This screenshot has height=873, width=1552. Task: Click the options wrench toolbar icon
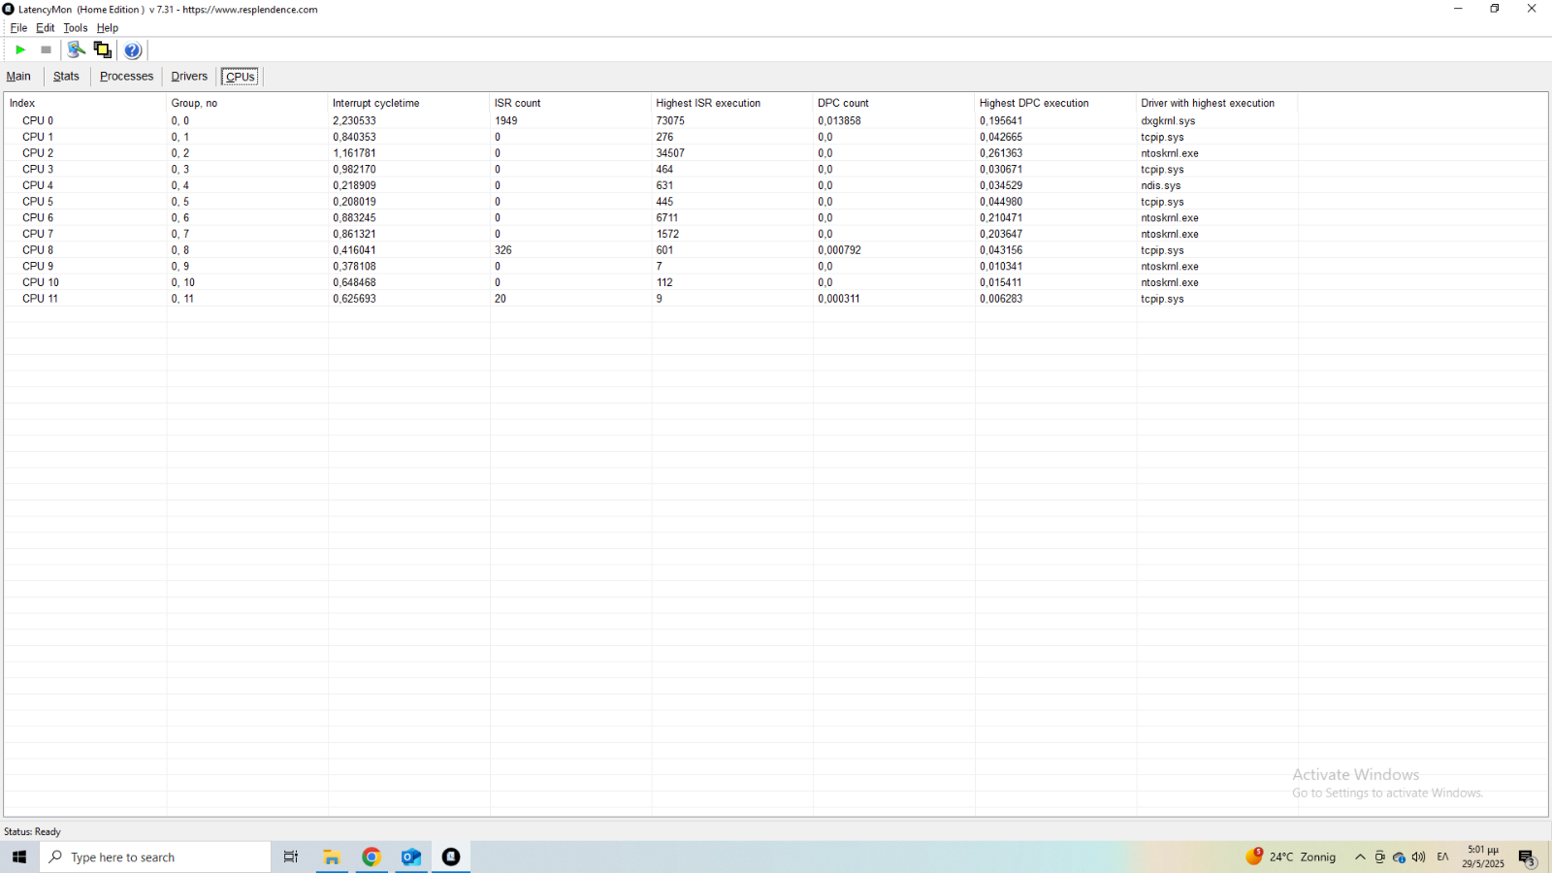tap(76, 49)
